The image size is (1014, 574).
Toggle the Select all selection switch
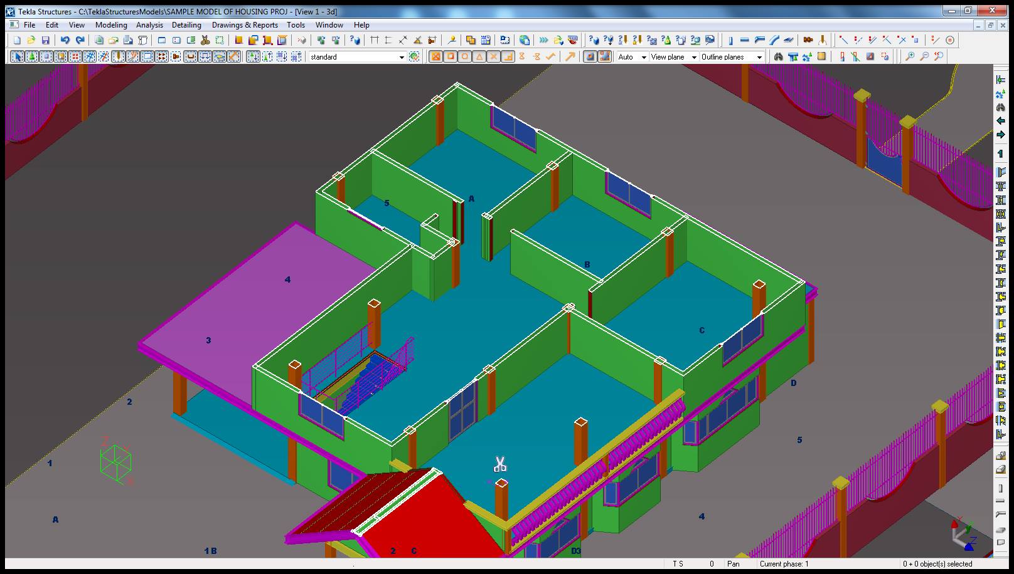(17, 56)
